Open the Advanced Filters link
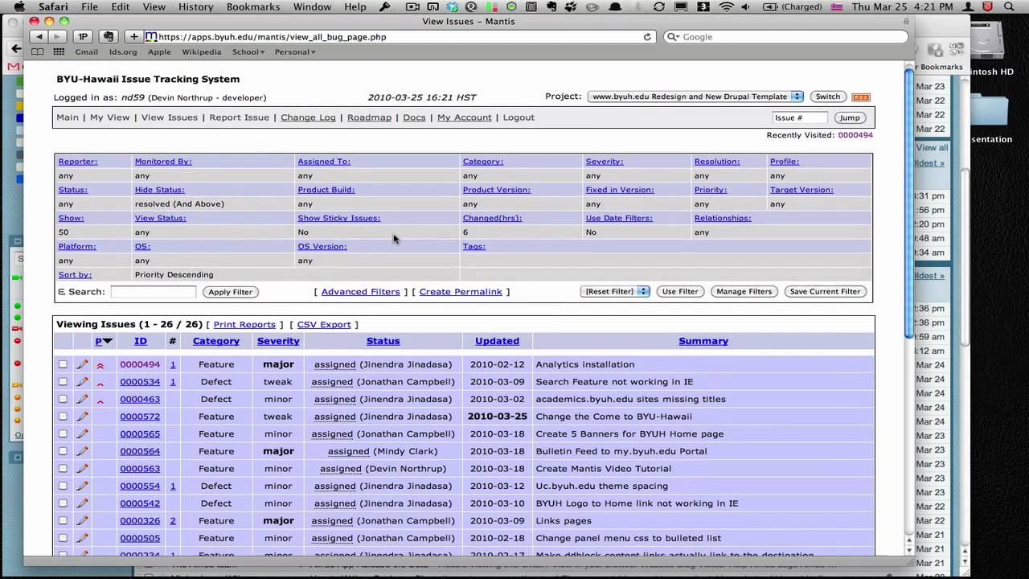 point(360,292)
